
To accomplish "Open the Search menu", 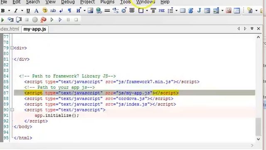I will 33,2.
